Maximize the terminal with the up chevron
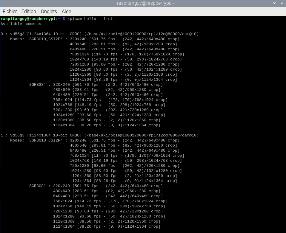286x233 pixels. pos(282,3)
